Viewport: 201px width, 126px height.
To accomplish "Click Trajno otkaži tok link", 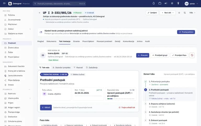I will pos(127,107).
